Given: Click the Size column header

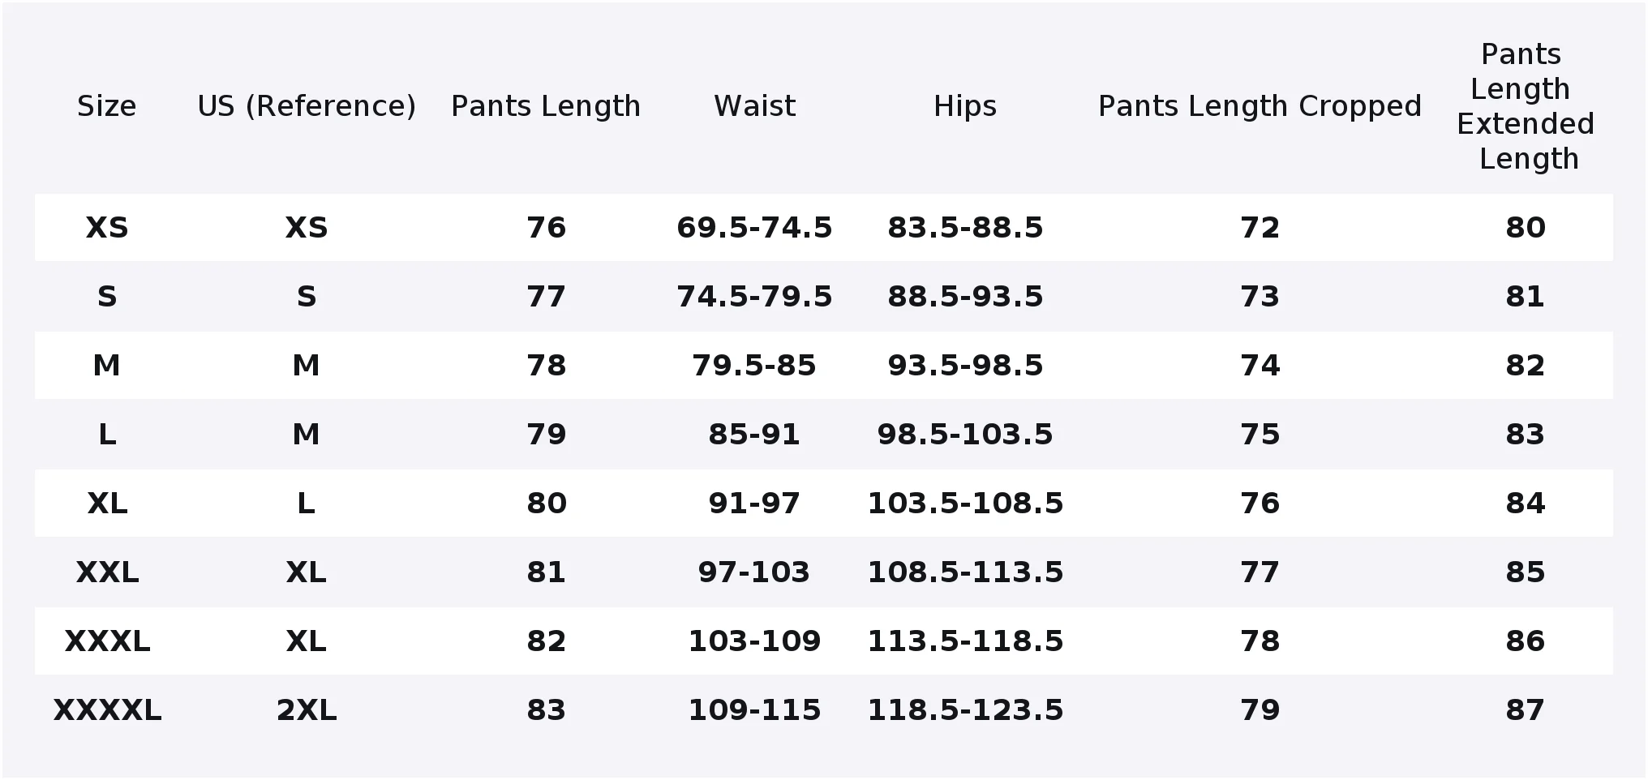Looking at the screenshot, I should (x=106, y=106).
